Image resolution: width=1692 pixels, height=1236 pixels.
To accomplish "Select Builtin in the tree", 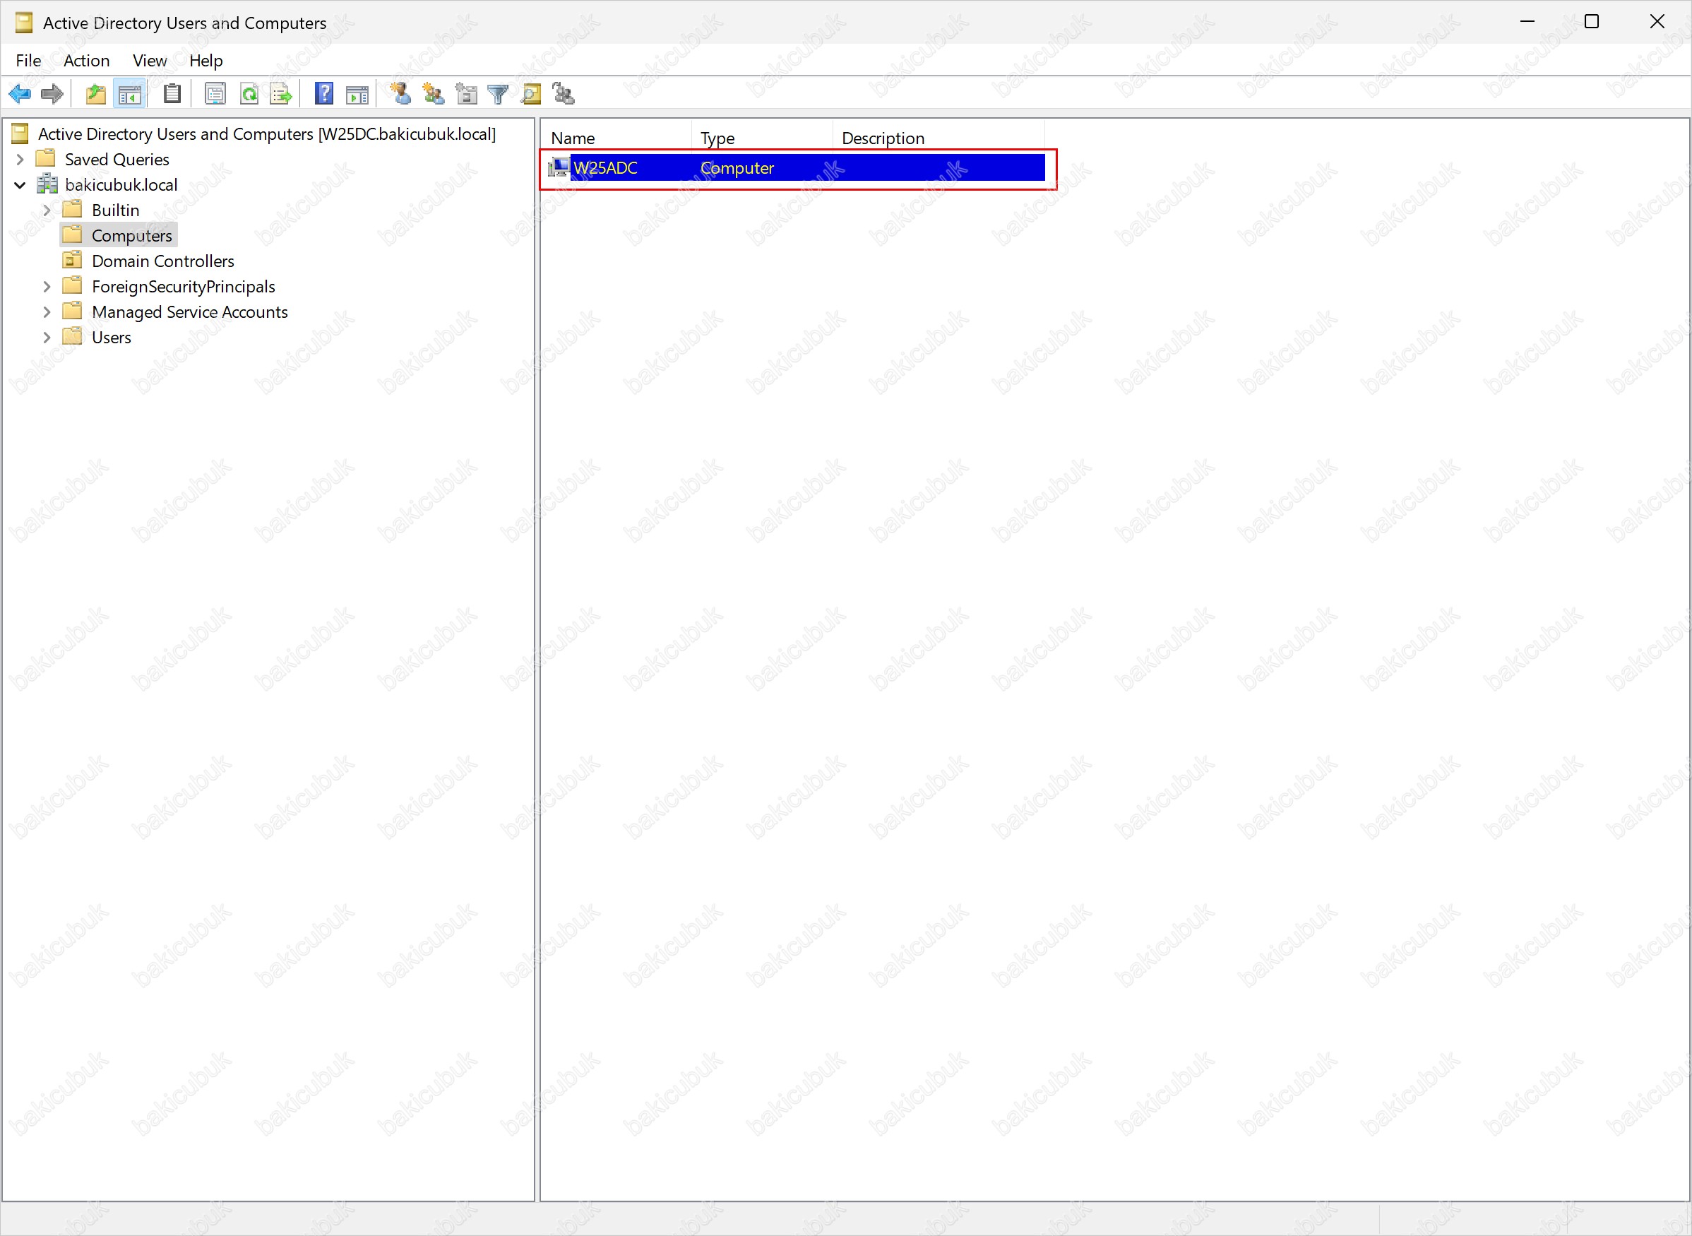I will (115, 210).
